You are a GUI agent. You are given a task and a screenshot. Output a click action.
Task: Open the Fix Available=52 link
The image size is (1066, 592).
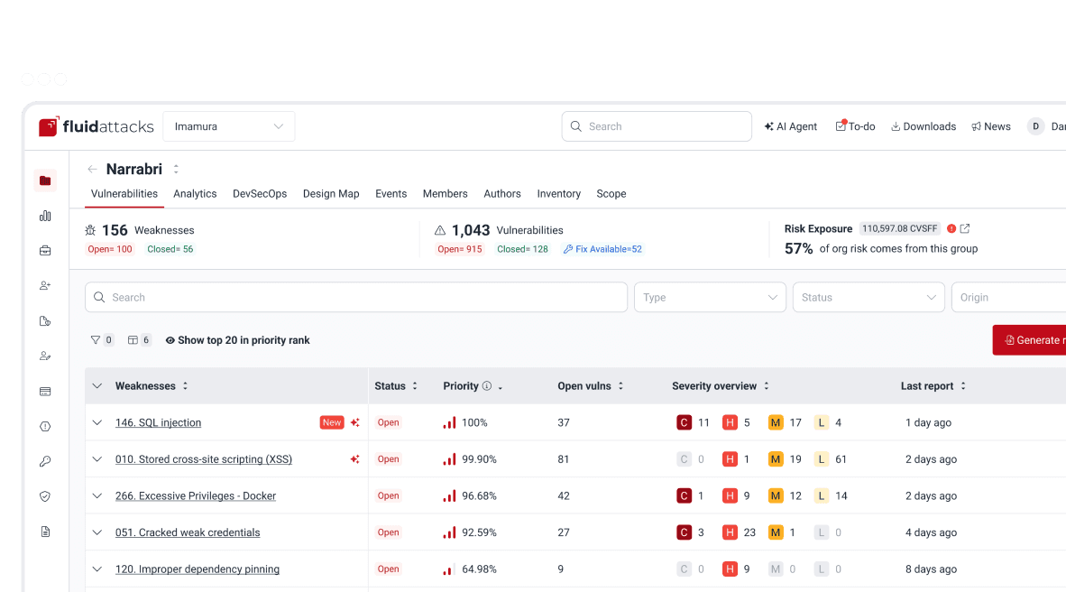click(602, 249)
